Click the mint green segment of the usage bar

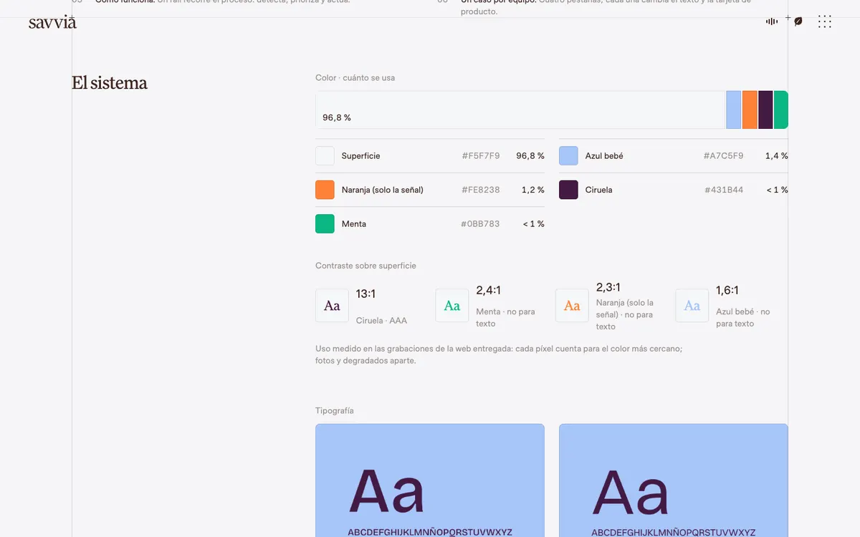(781, 110)
